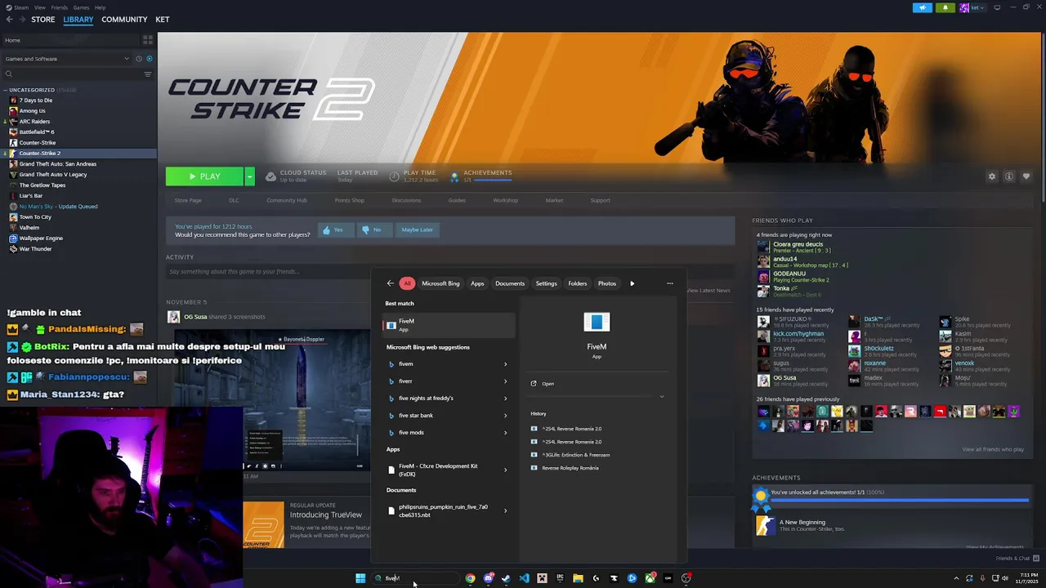The height and width of the screenshot is (588, 1046).
Task: Click the green PLAY button
Action: [204, 176]
